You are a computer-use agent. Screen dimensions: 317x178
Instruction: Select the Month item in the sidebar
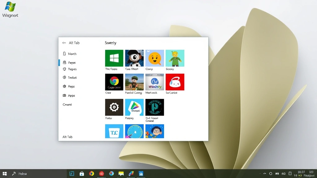72,53
